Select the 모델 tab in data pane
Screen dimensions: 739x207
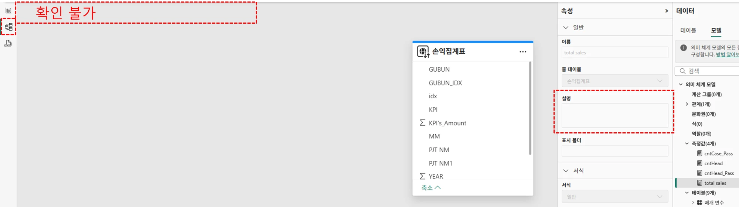[716, 31]
